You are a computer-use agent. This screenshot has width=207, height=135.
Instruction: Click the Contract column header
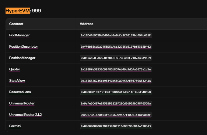[x=16, y=24]
